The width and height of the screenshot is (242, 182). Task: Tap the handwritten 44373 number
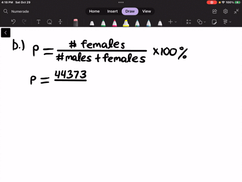[71, 75]
